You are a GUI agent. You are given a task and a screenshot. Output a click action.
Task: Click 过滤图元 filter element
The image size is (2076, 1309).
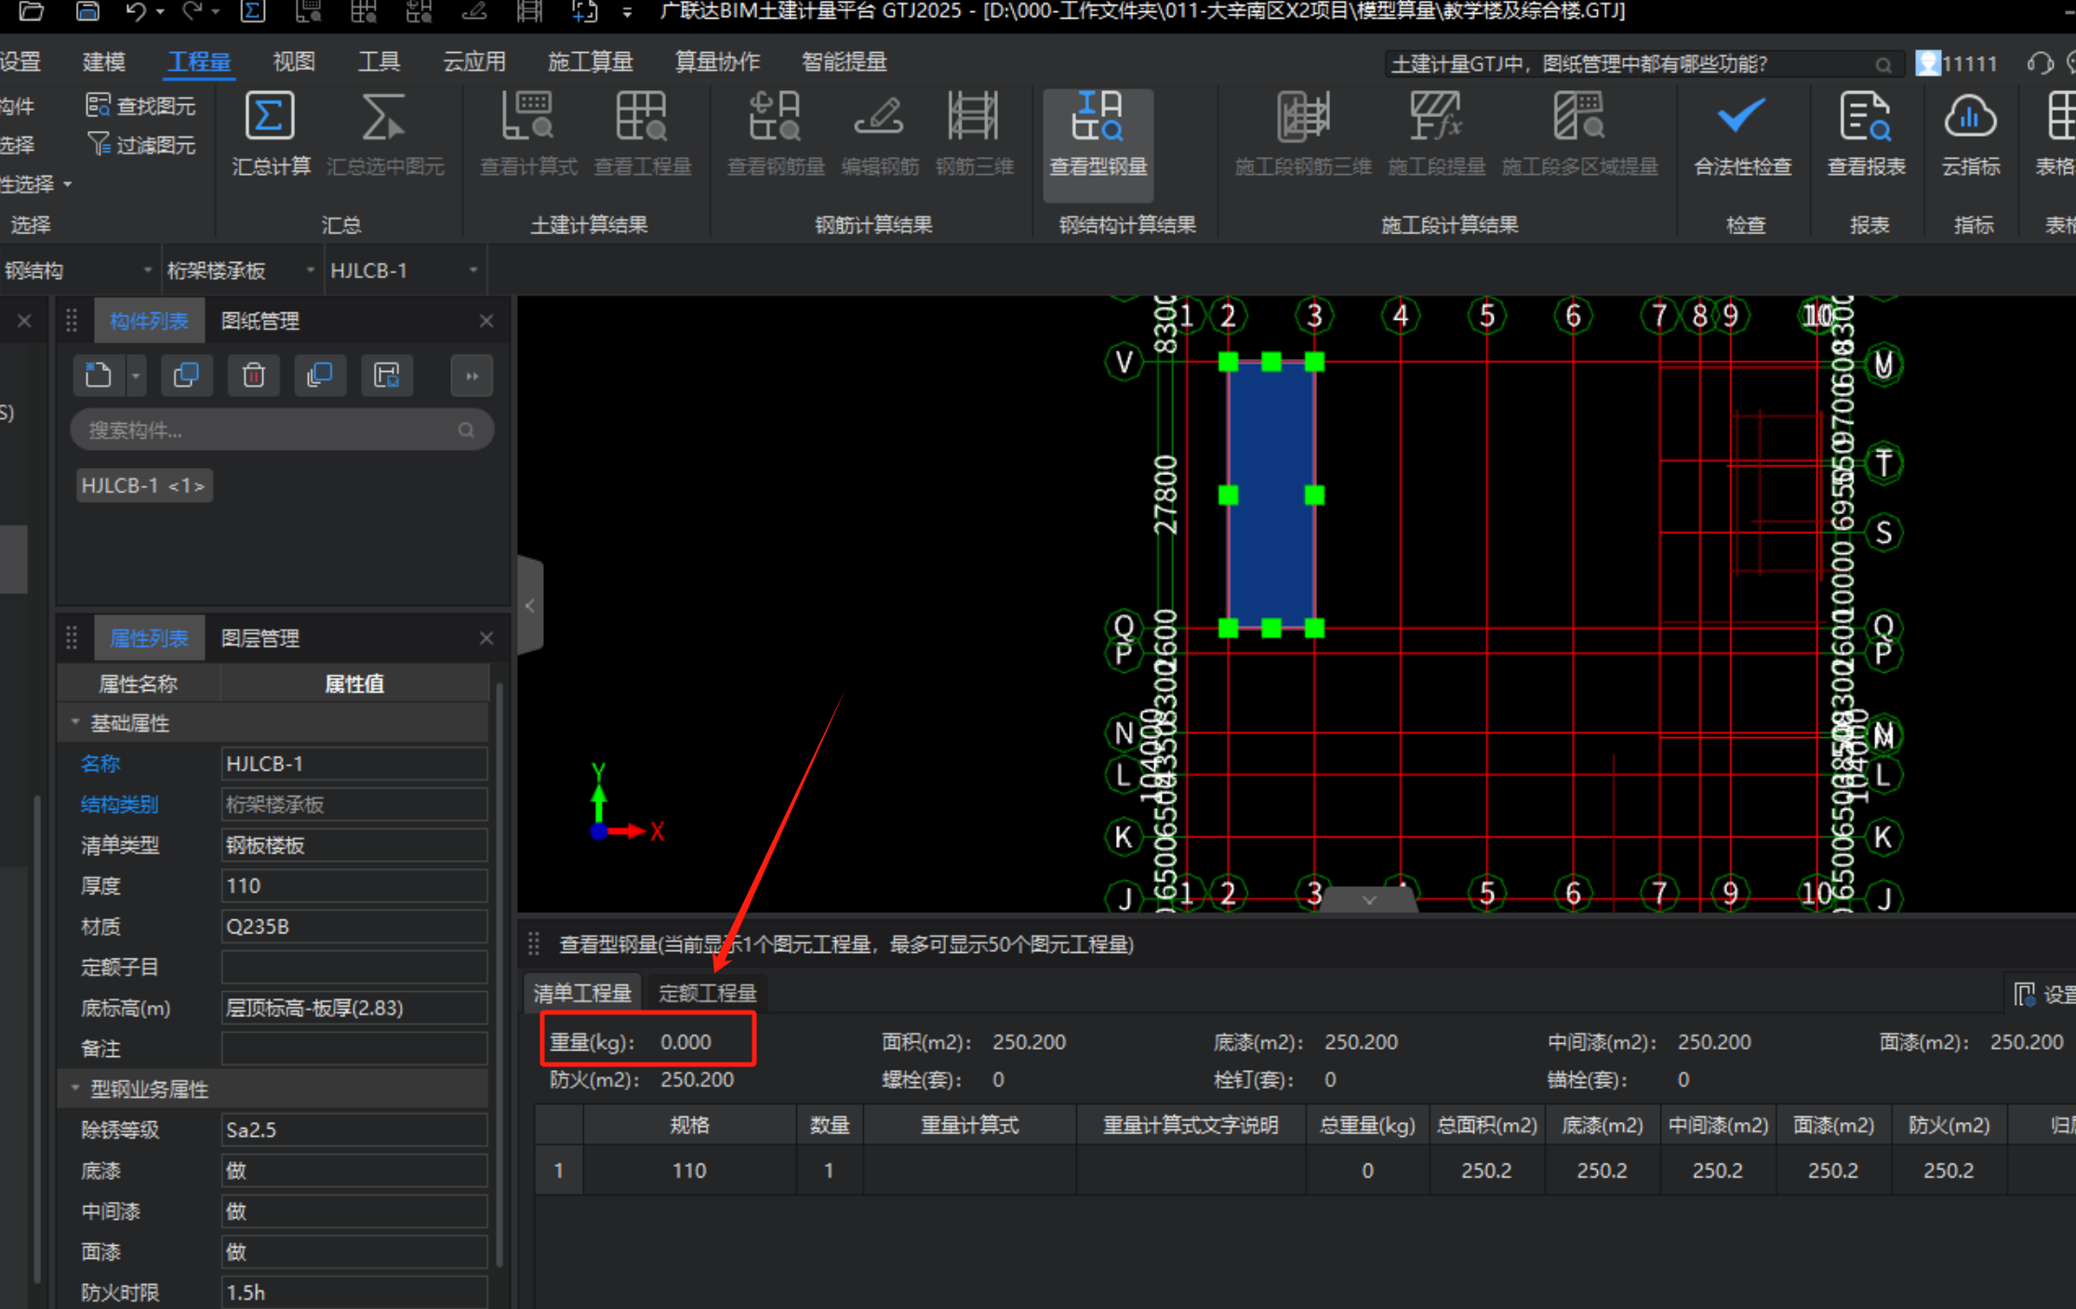(x=140, y=145)
